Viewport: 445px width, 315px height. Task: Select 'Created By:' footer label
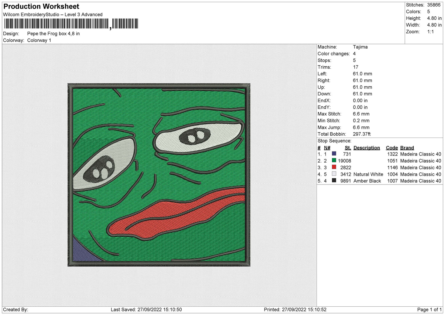coord(15,309)
